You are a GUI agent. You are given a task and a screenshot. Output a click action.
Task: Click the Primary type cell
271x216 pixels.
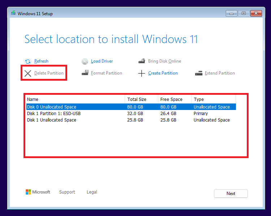201,114
